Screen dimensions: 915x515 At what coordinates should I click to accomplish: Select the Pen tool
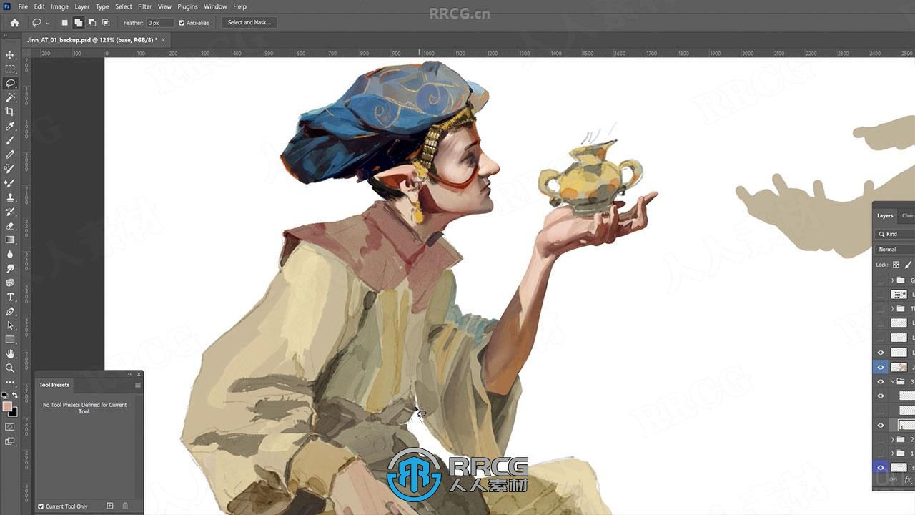pos(10,311)
